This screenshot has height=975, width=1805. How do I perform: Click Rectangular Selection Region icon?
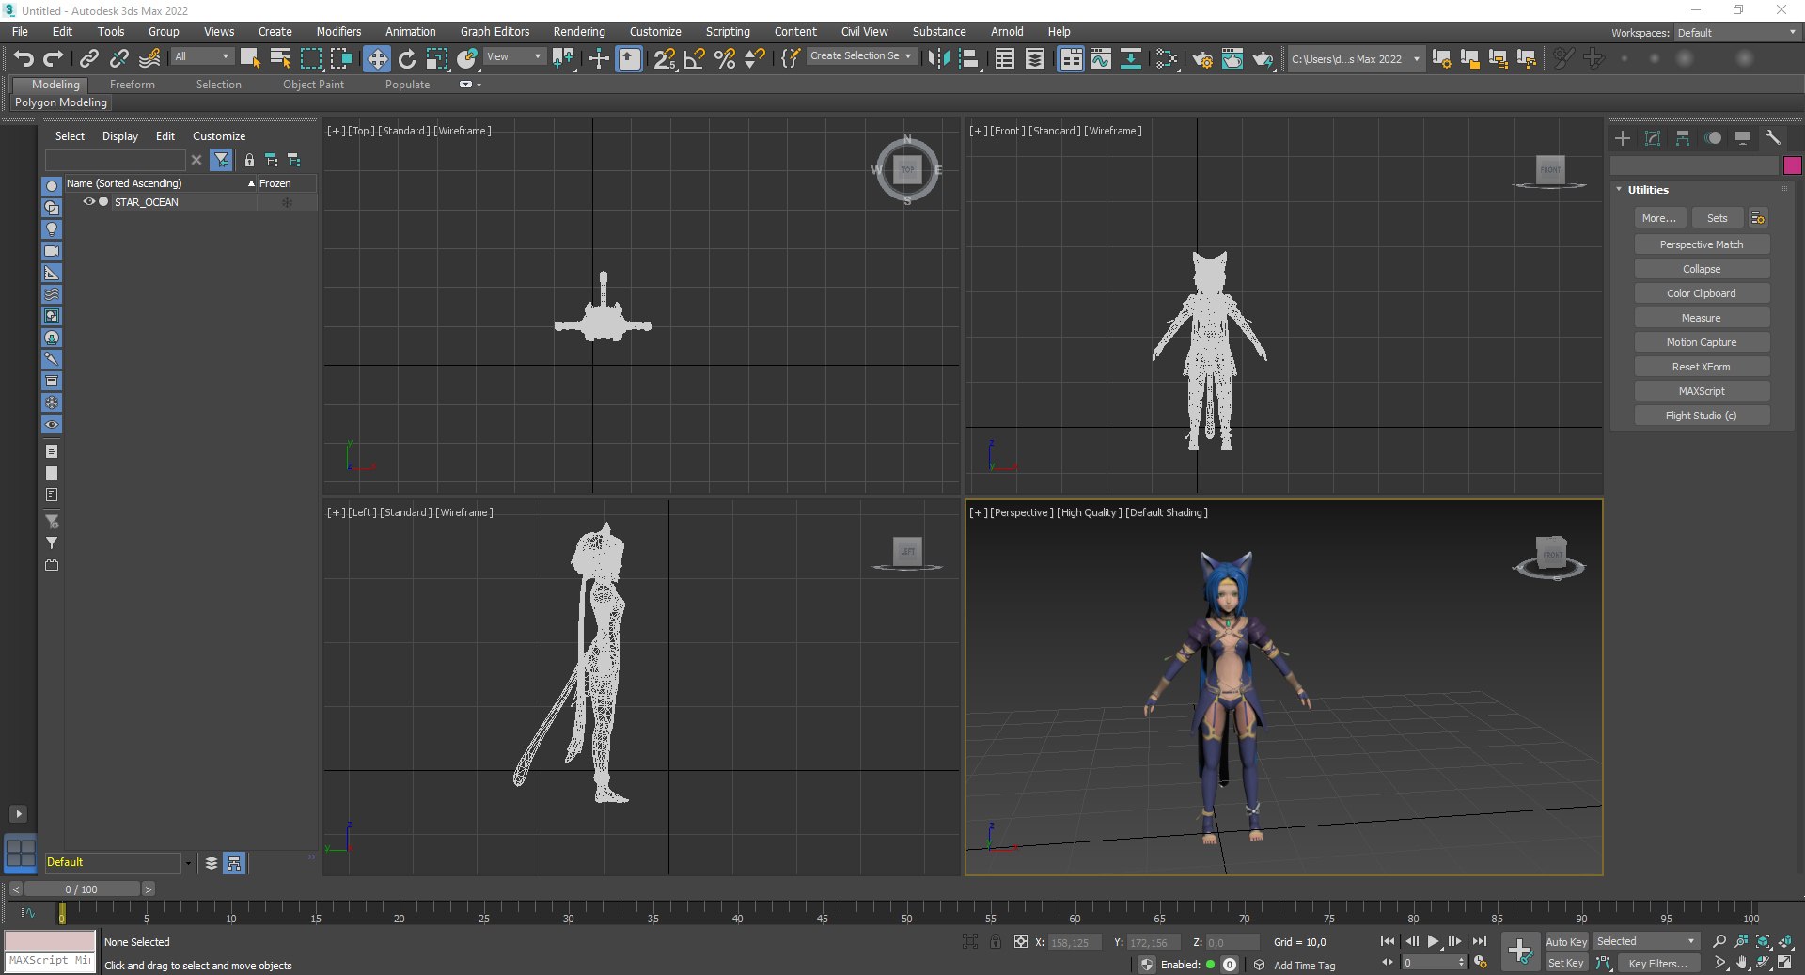click(x=310, y=58)
